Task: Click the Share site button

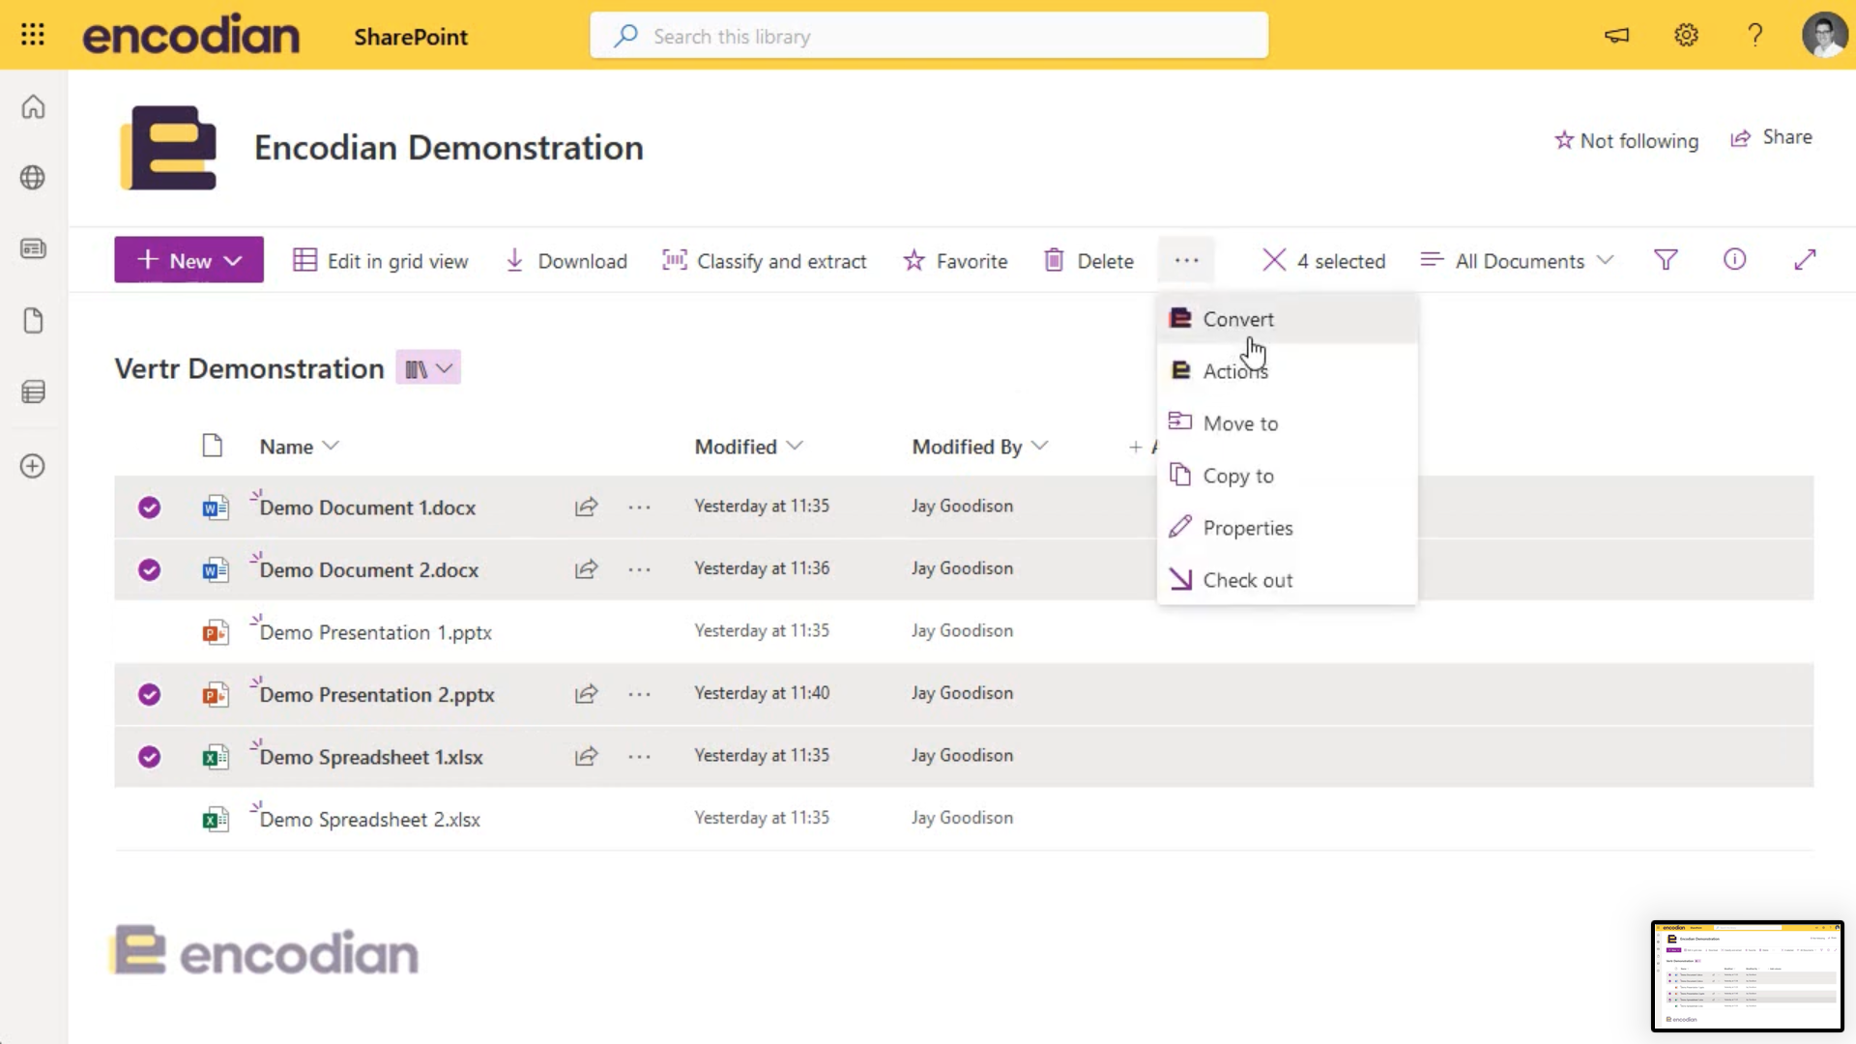Action: (1771, 137)
